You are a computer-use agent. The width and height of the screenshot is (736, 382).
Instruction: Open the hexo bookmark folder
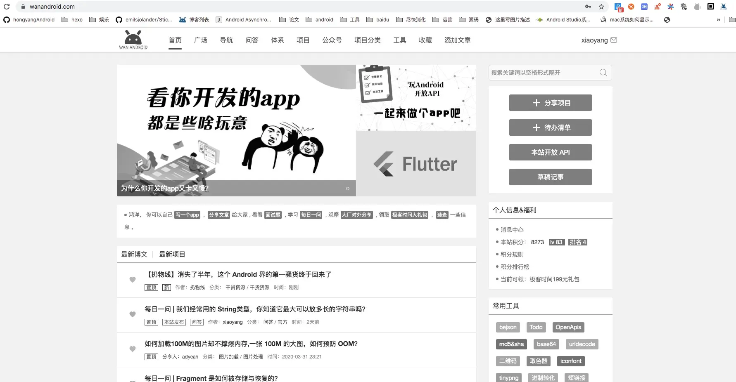tap(72, 20)
